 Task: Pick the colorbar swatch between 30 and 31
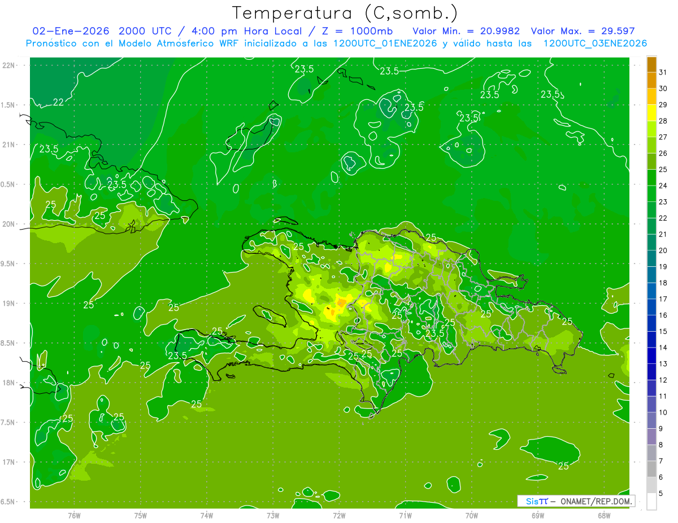coord(652,81)
